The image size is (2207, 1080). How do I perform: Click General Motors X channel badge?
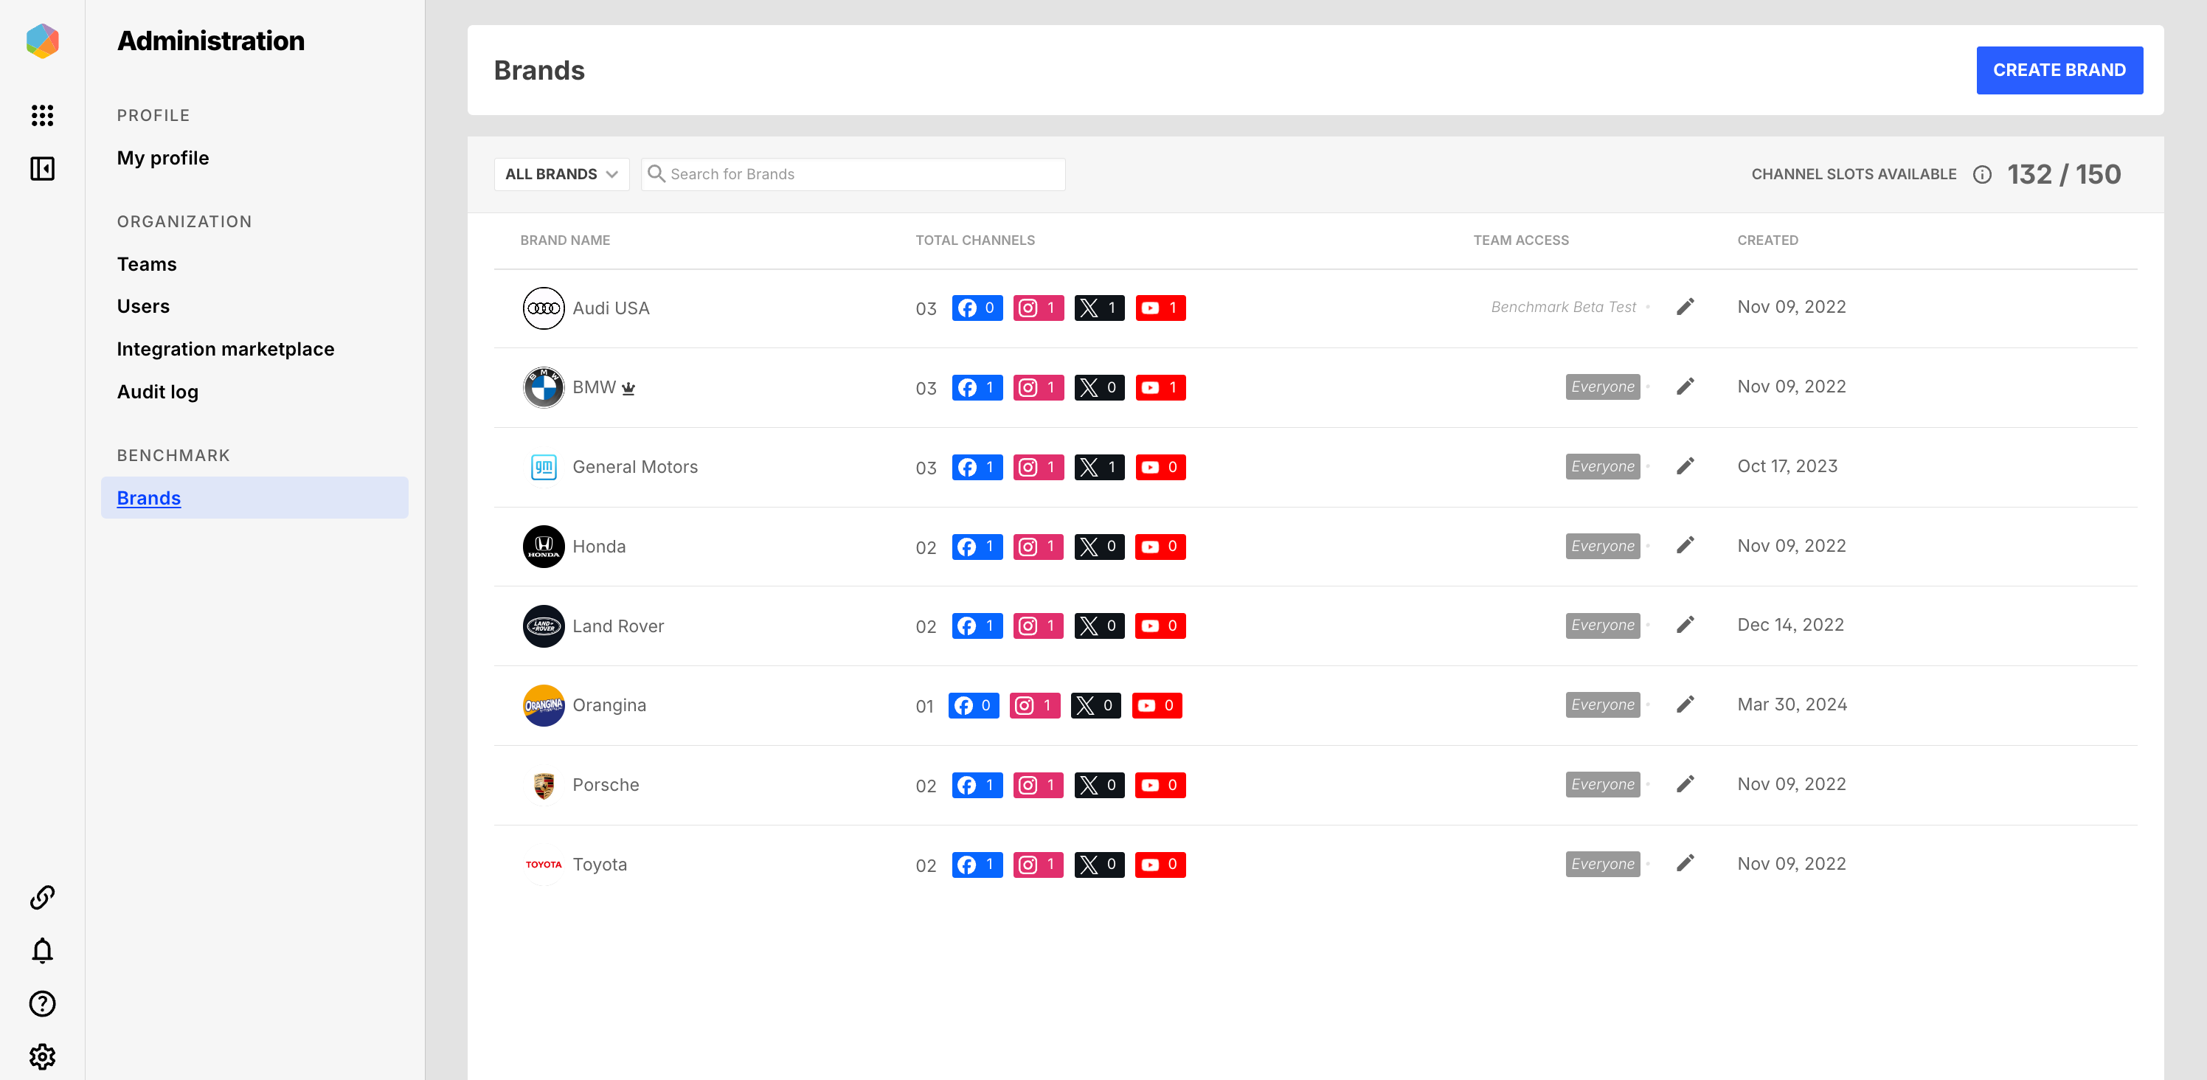(1099, 467)
